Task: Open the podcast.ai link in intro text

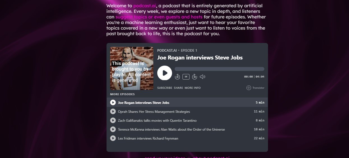Action: (x=145, y=6)
